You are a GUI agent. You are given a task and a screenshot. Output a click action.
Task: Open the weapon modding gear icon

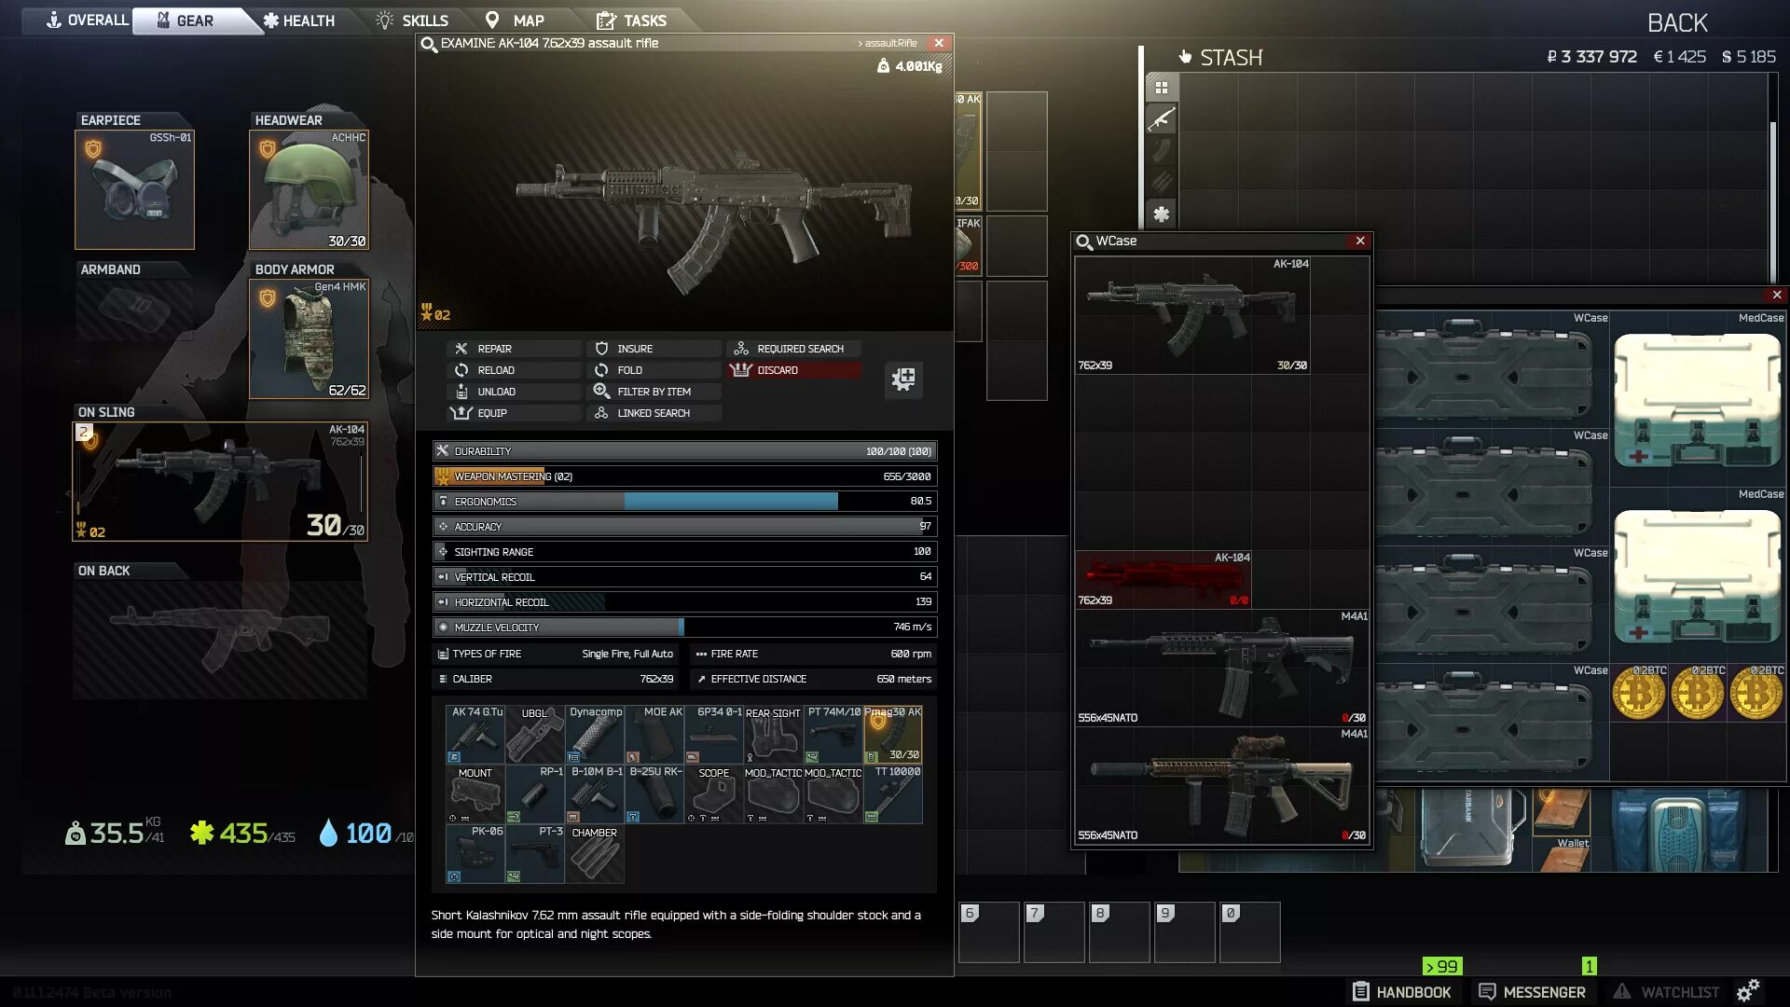pyautogui.click(x=903, y=379)
